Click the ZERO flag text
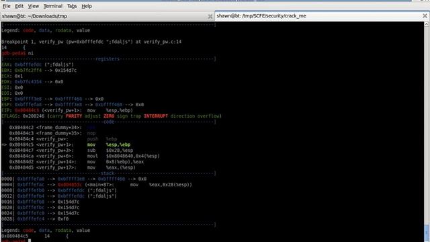Image resolution: width=430 pixels, height=242 pixels. coord(109,116)
